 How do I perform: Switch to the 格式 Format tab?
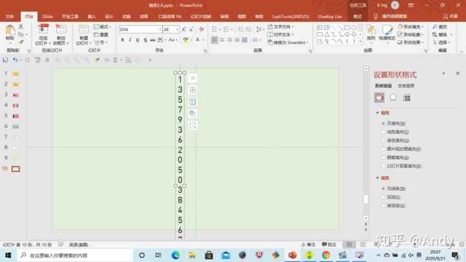(357, 17)
